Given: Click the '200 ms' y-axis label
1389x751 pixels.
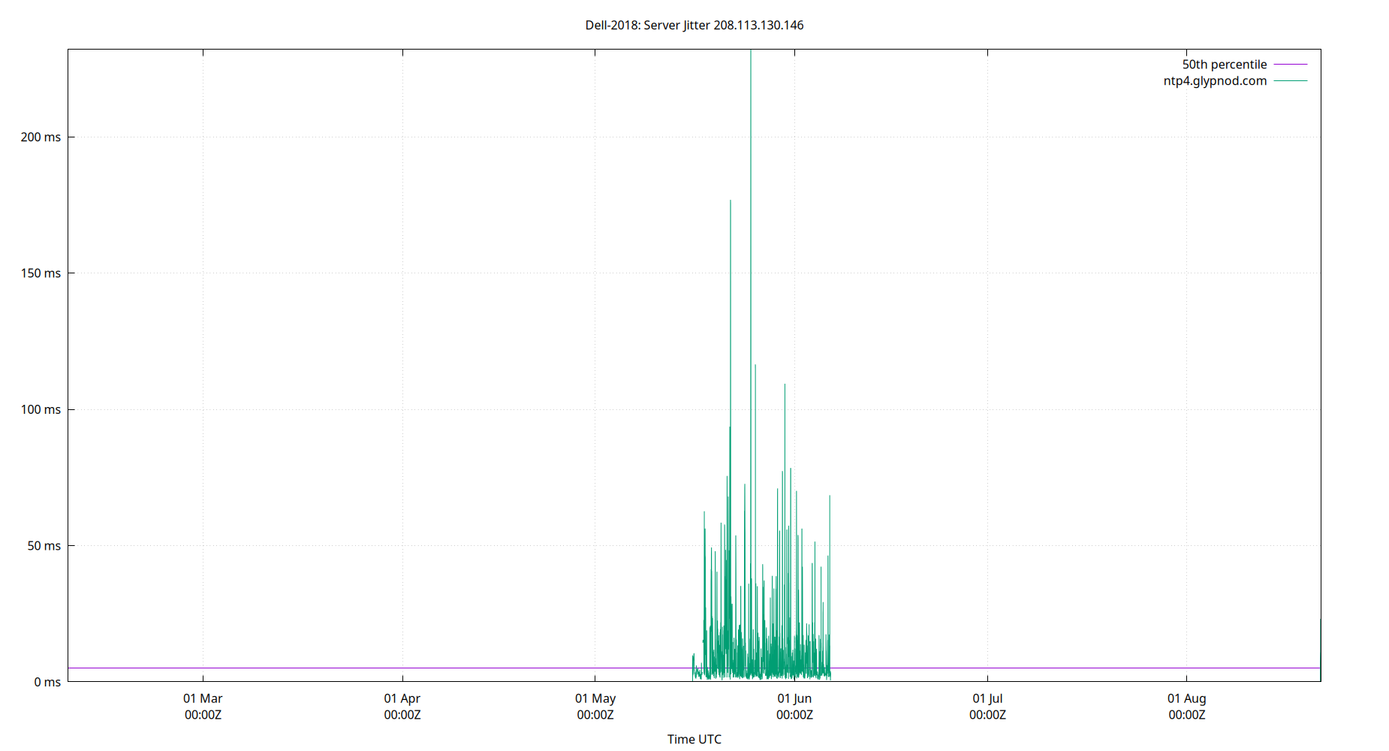Looking at the screenshot, I should 41,136.
